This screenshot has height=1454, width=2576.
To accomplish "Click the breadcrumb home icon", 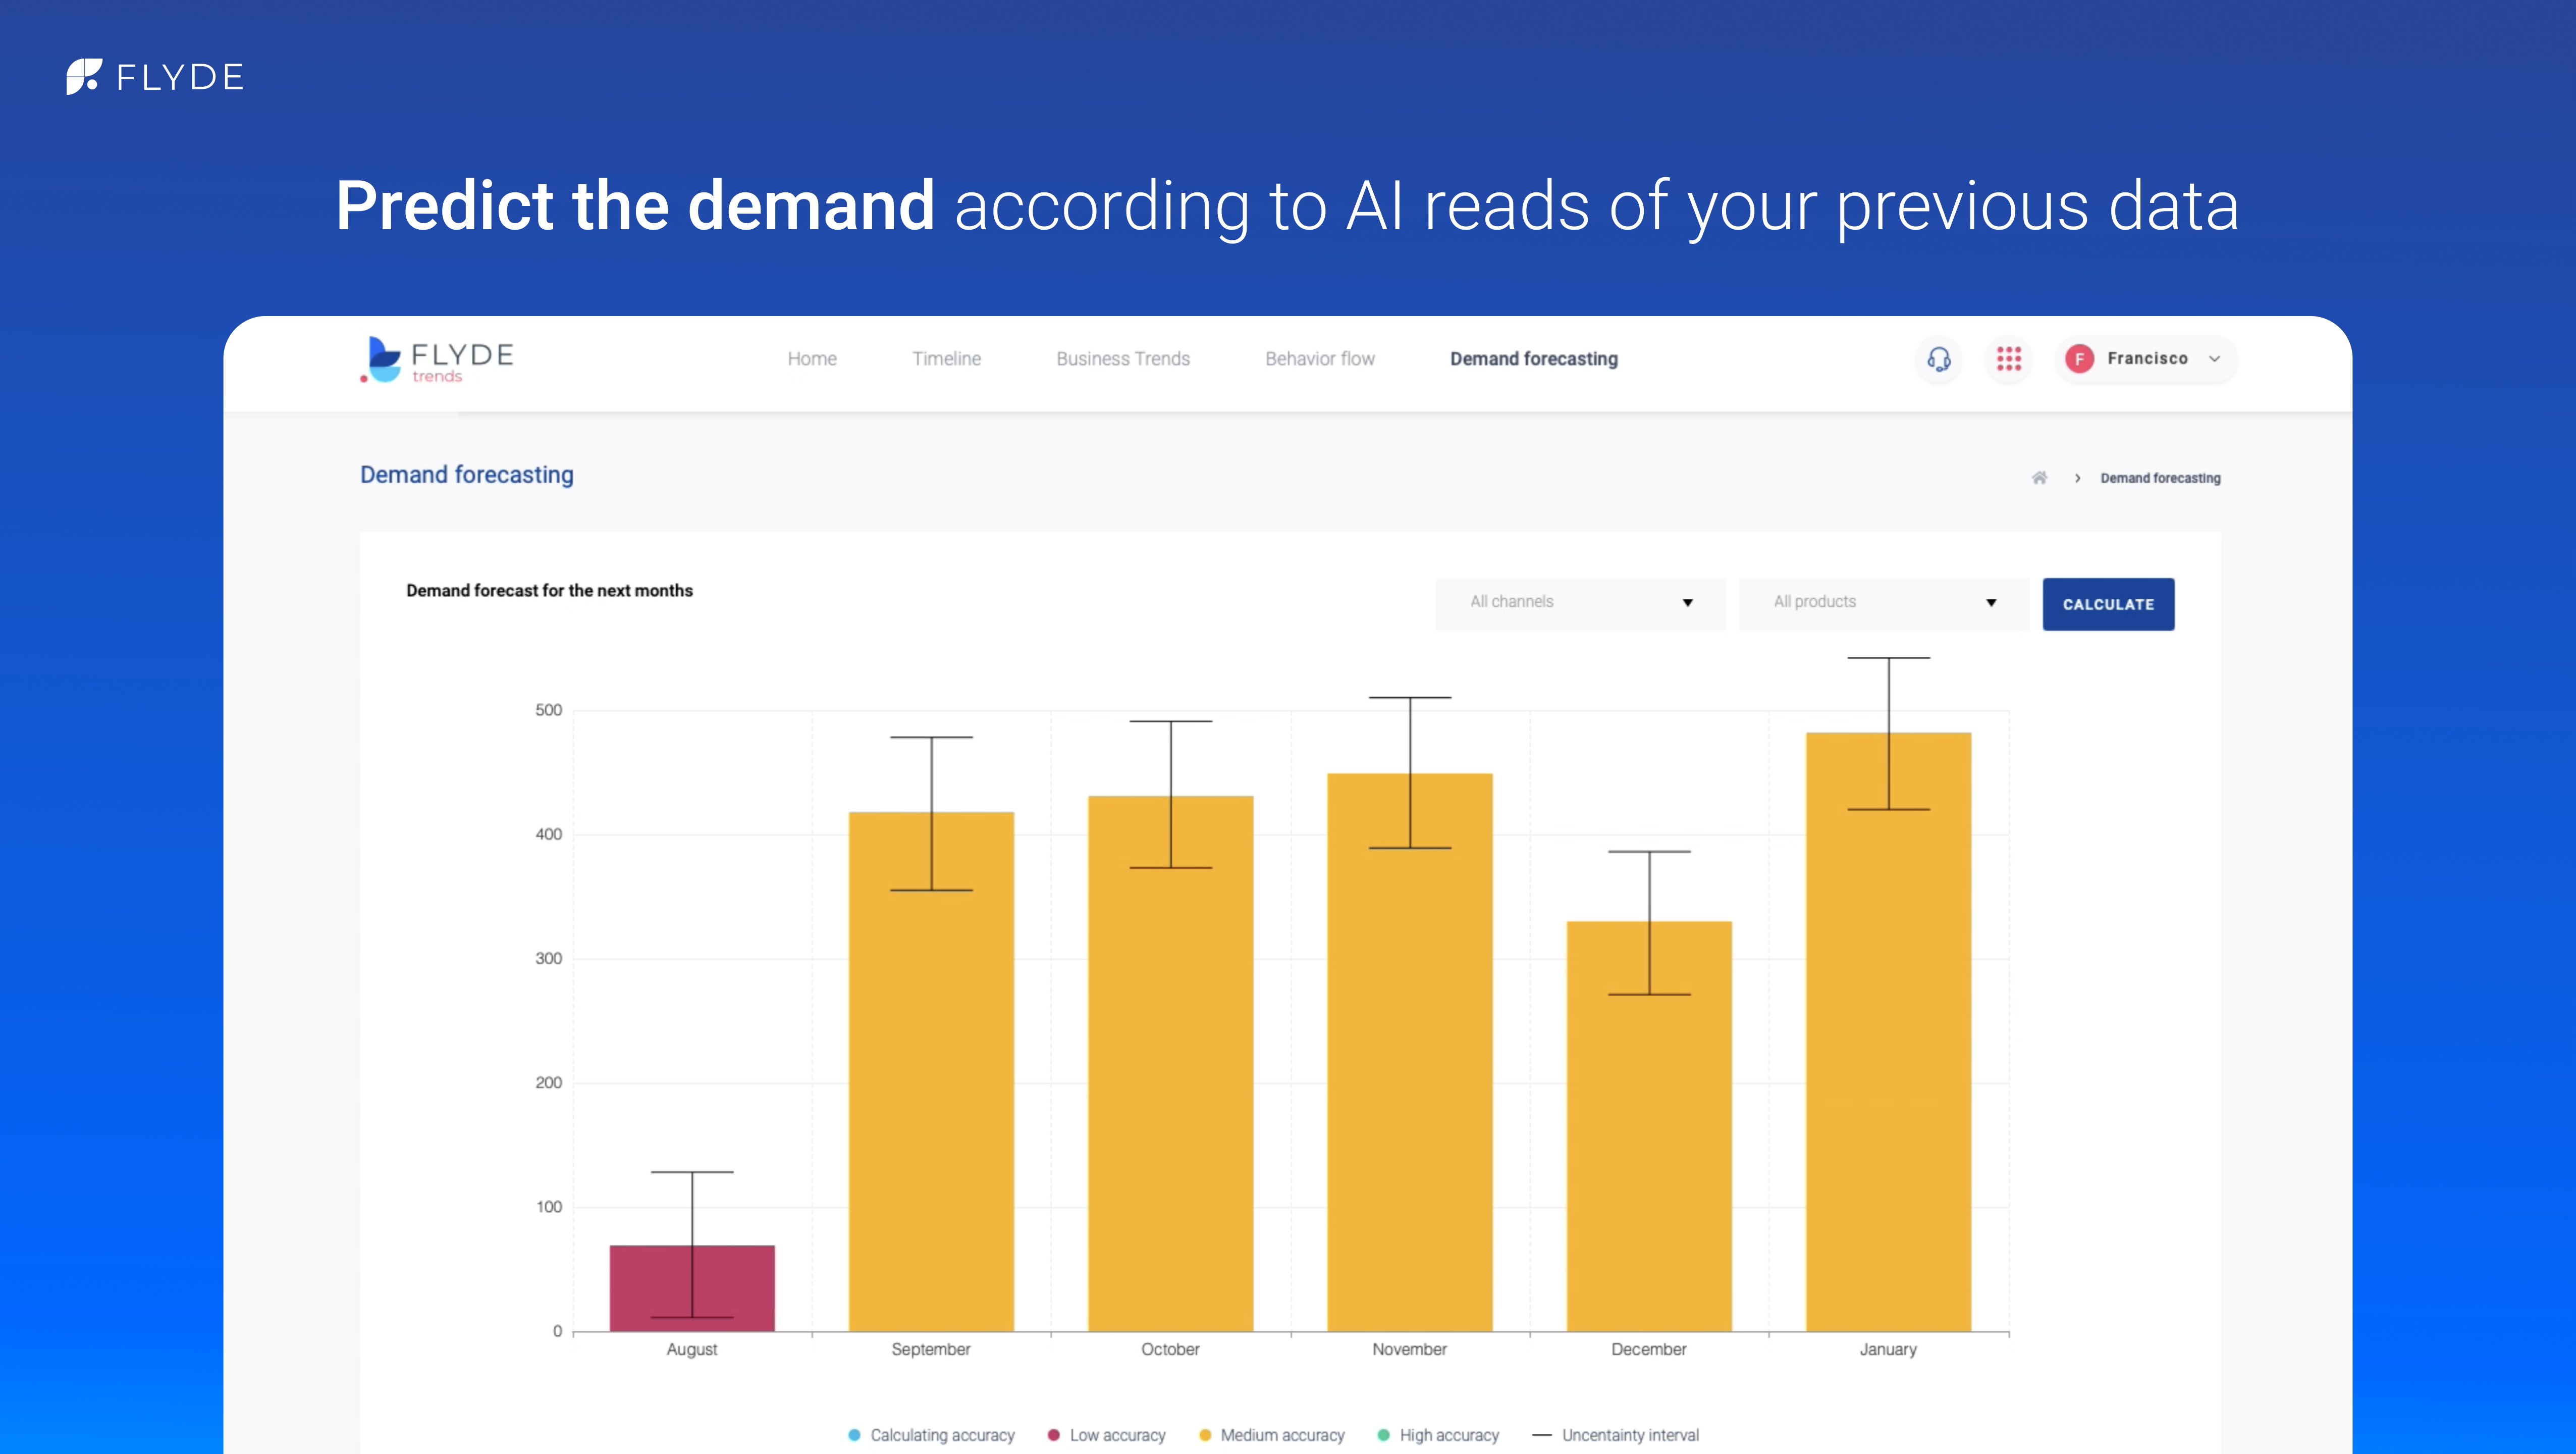I will [2039, 478].
